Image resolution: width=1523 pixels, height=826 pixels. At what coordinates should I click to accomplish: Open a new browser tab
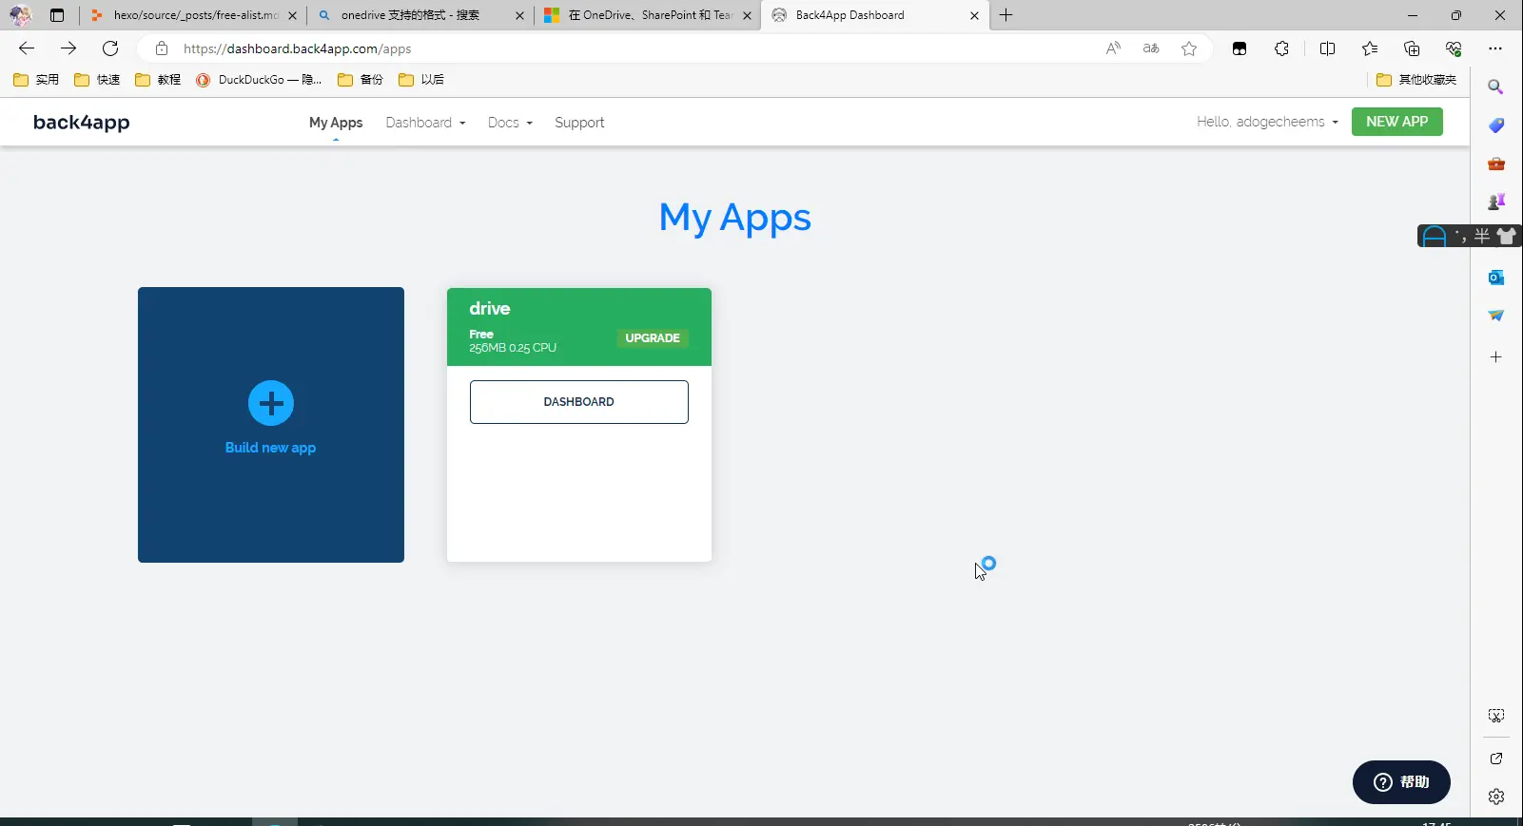(1006, 15)
